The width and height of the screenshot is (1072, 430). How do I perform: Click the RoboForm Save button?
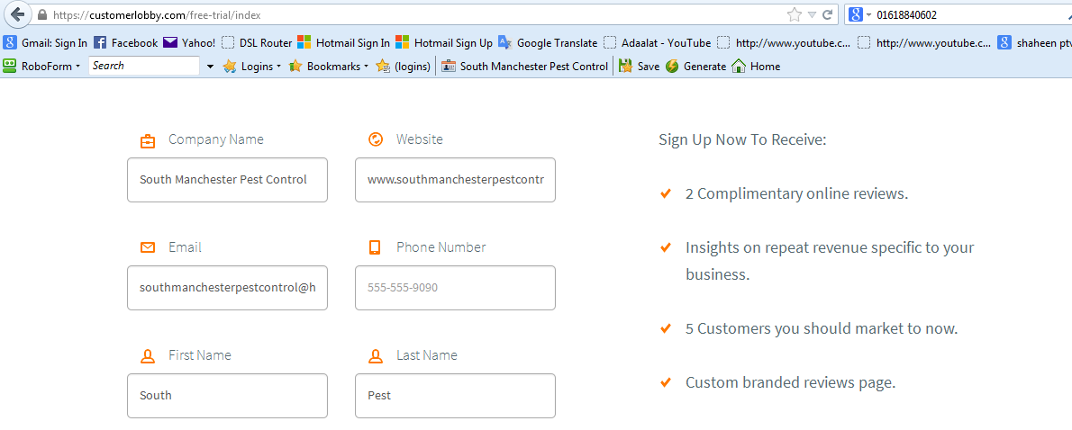[x=640, y=66]
